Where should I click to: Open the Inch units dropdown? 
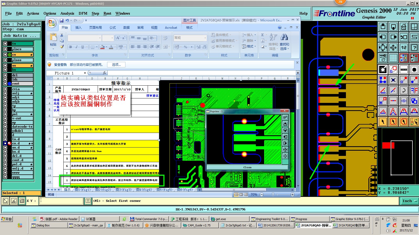[410, 201]
